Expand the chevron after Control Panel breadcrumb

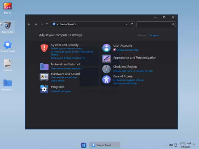[x=76, y=24]
